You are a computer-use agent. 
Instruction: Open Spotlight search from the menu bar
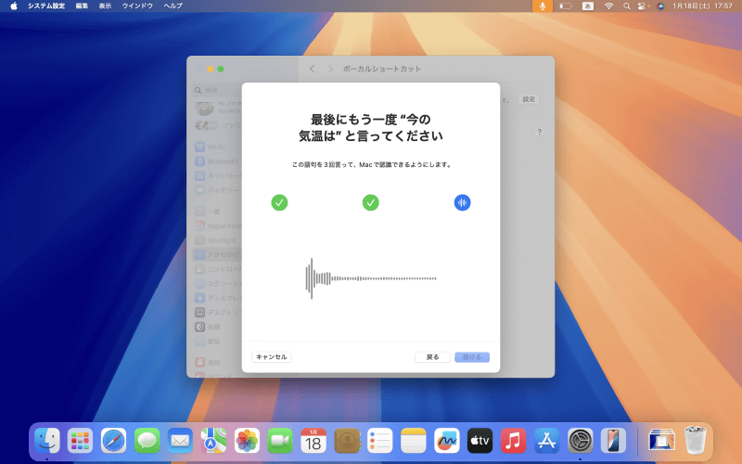coord(627,6)
